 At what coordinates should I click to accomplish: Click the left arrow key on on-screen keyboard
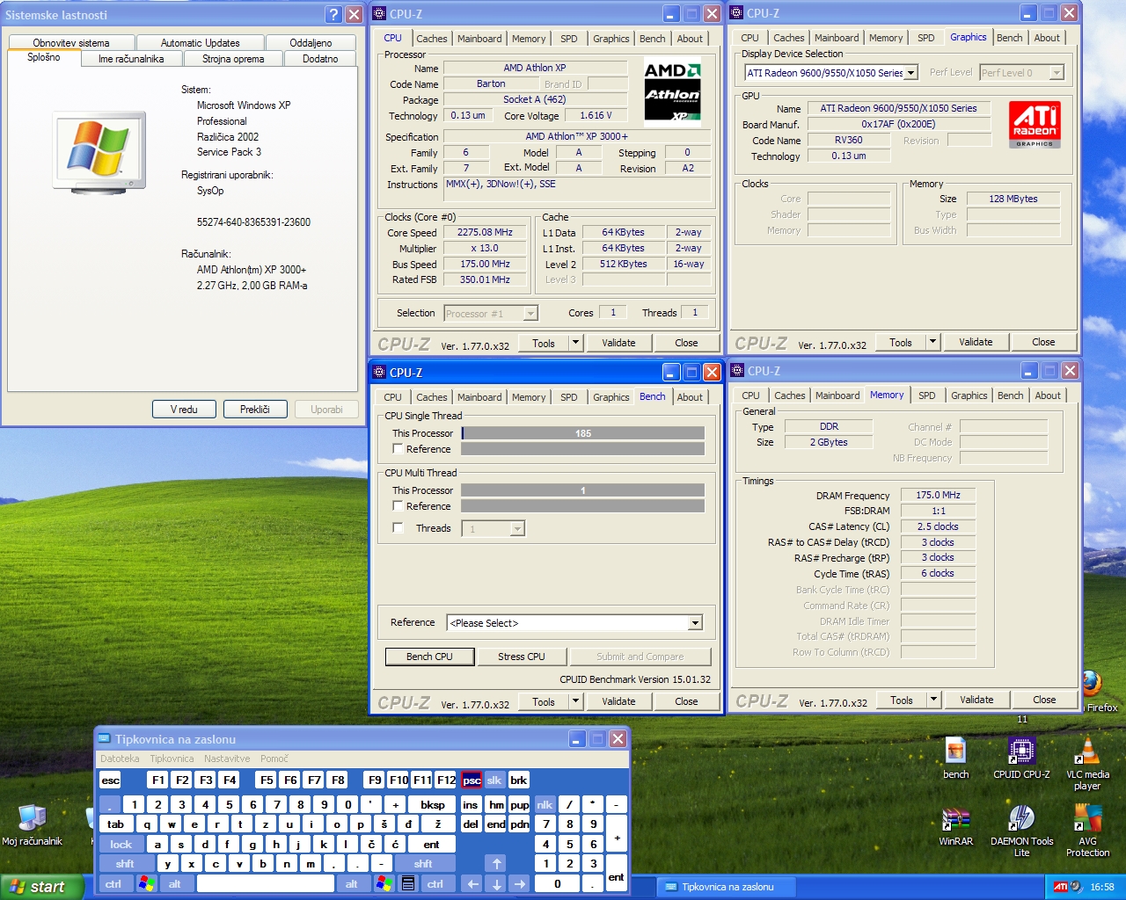click(x=472, y=884)
